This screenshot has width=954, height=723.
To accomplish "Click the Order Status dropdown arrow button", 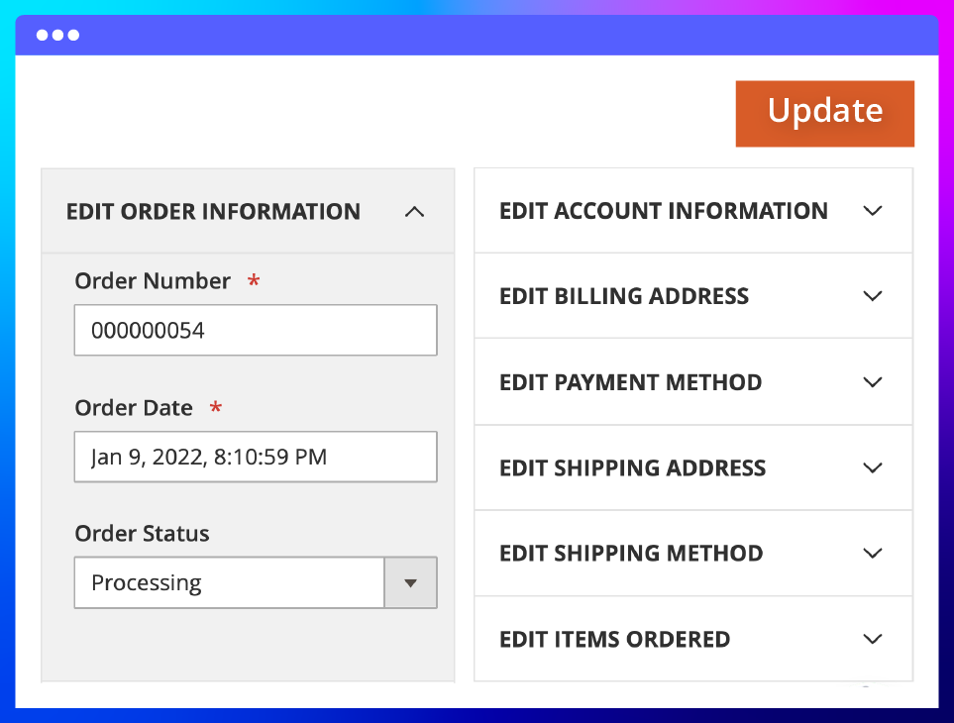I will point(410,582).
